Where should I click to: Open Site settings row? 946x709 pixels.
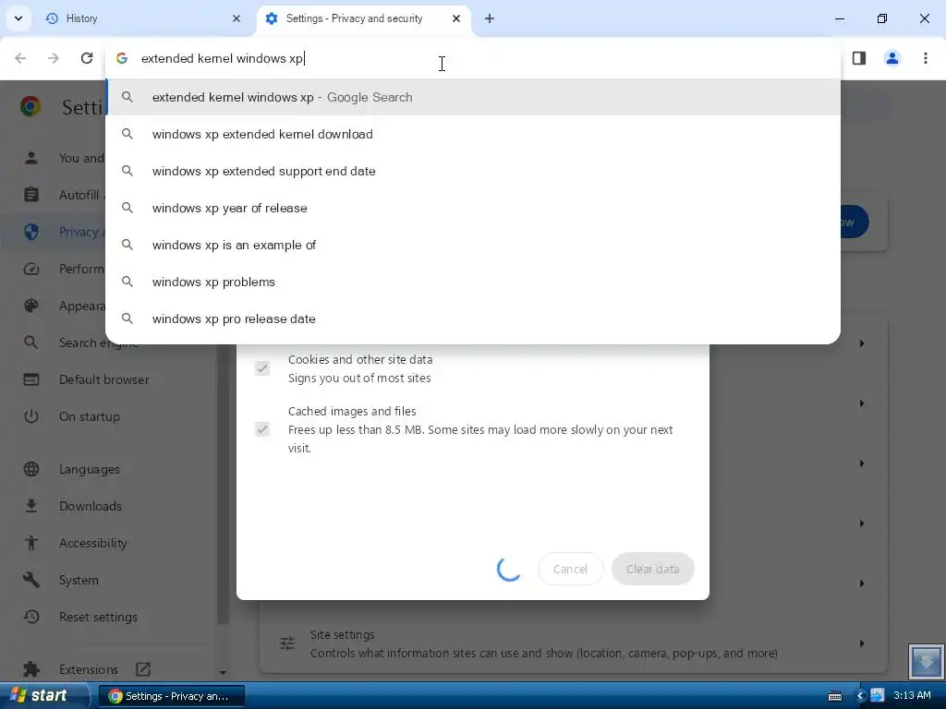tap(573, 643)
